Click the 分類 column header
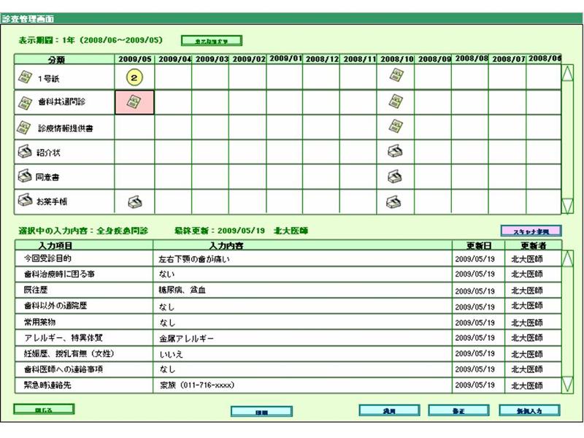584x438 pixels. 65,59
